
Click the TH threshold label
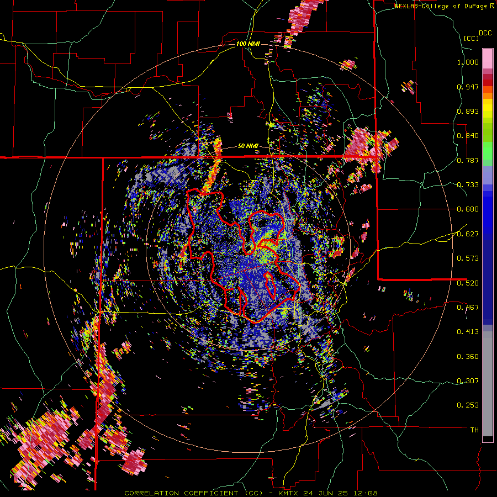coord(474,430)
